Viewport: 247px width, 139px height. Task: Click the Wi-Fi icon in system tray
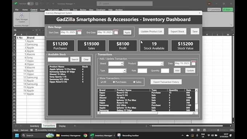click(209, 135)
